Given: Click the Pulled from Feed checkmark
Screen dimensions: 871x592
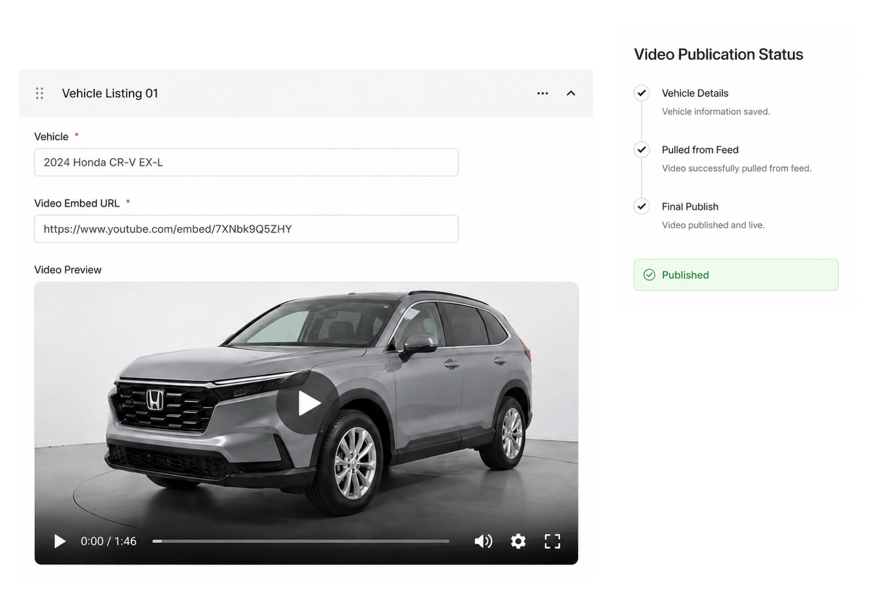Looking at the screenshot, I should [x=642, y=150].
